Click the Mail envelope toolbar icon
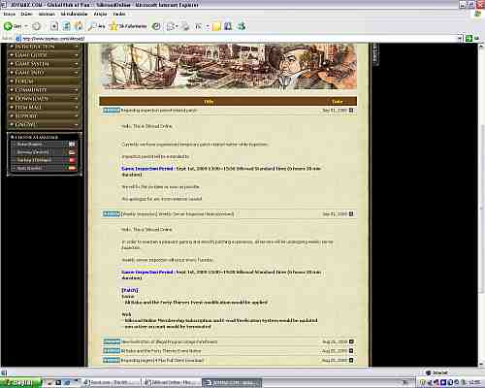485x388 pixels. pos(171,26)
